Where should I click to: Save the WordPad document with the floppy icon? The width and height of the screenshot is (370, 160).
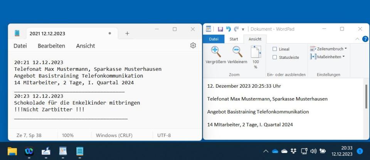220,29
